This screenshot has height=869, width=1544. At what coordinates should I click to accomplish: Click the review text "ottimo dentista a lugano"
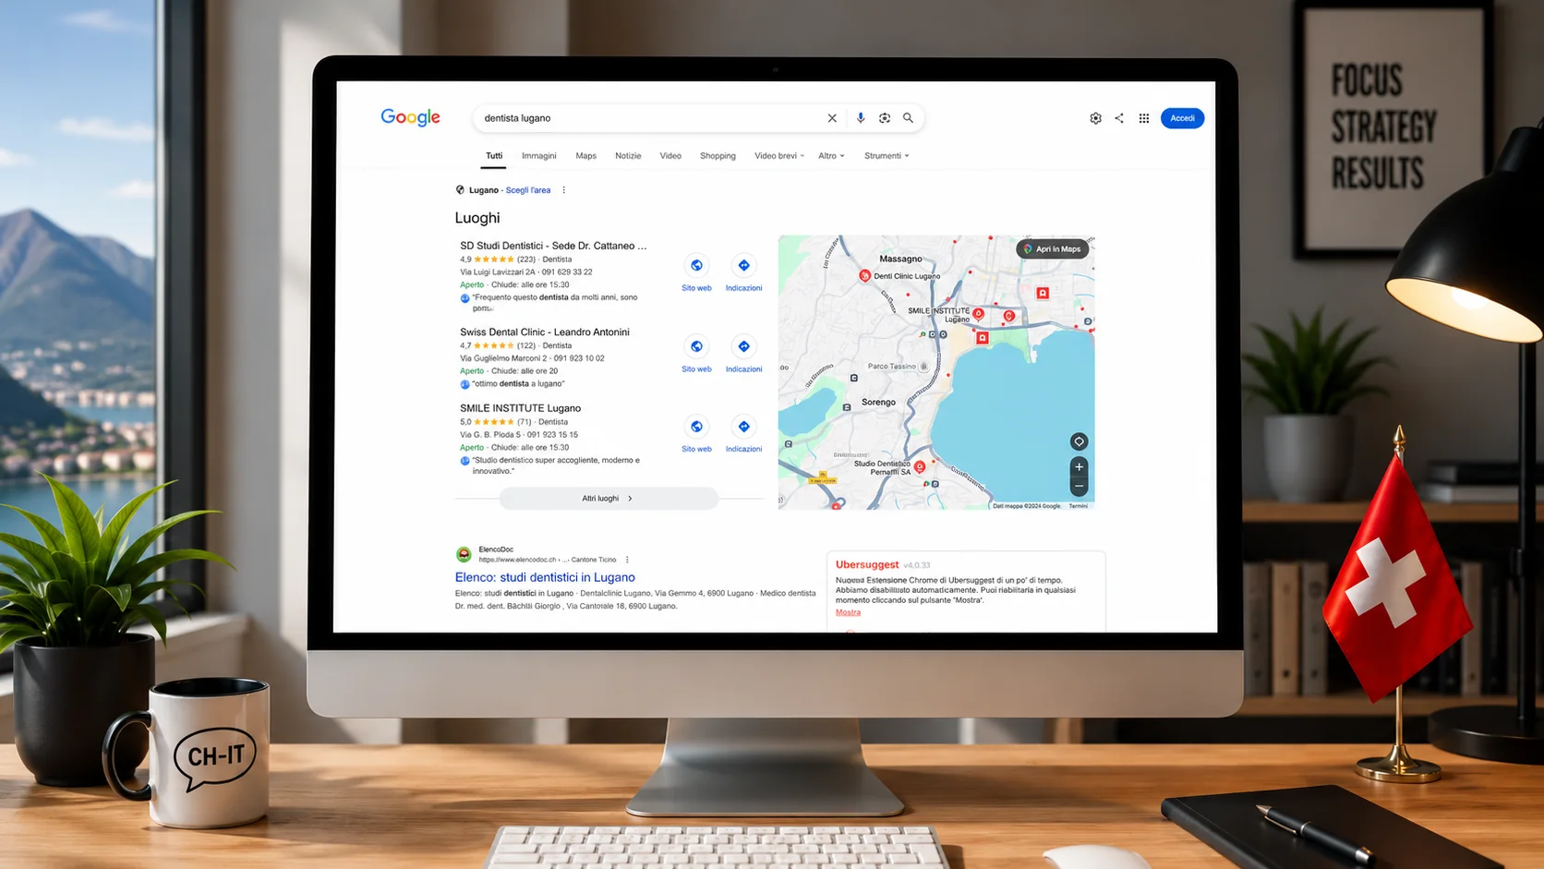click(x=518, y=384)
